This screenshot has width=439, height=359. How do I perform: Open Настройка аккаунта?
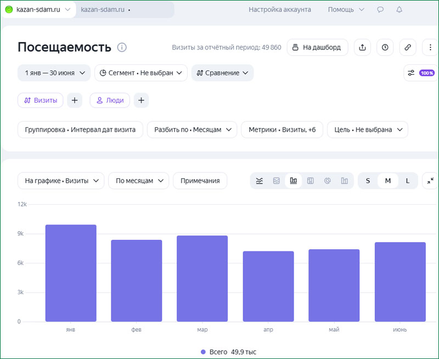coord(280,9)
